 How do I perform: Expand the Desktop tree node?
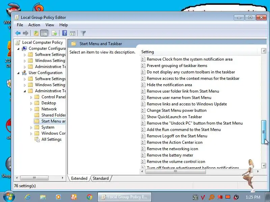[x=31, y=103]
